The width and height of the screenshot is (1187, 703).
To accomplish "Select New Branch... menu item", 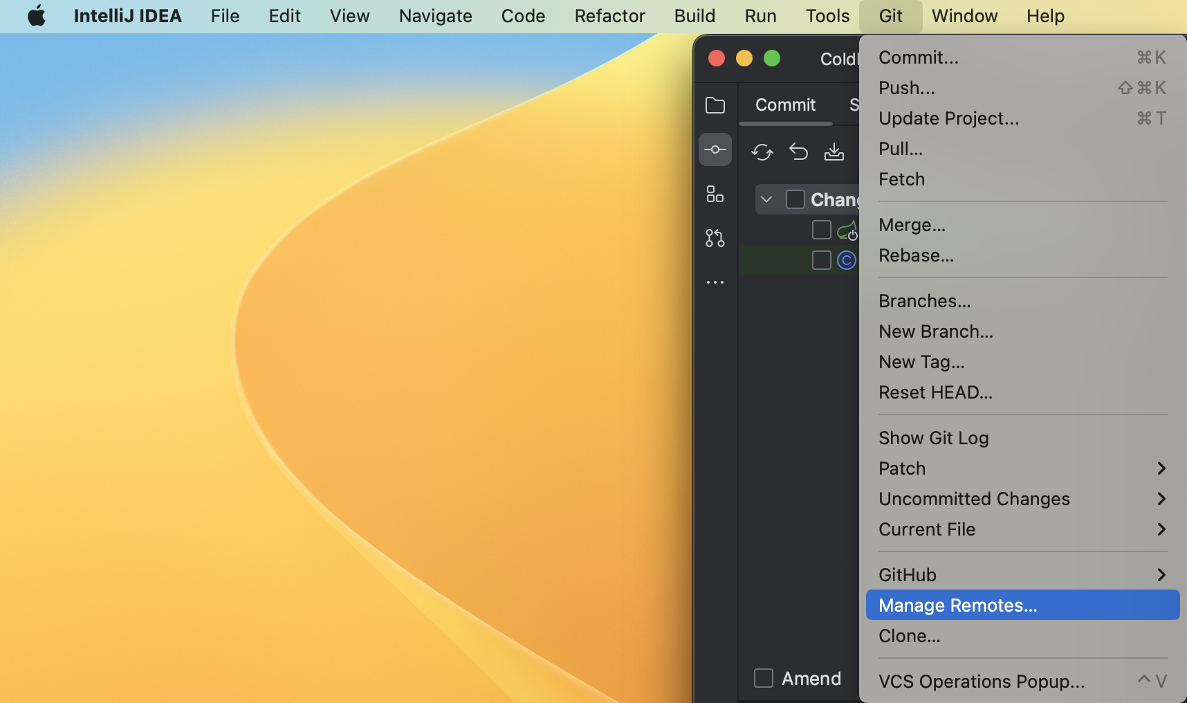I will 1022,331.
